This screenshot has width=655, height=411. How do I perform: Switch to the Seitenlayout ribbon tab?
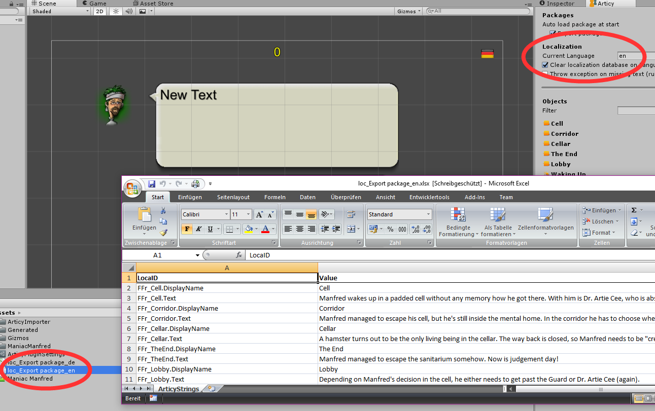pyautogui.click(x=233, y=197)
